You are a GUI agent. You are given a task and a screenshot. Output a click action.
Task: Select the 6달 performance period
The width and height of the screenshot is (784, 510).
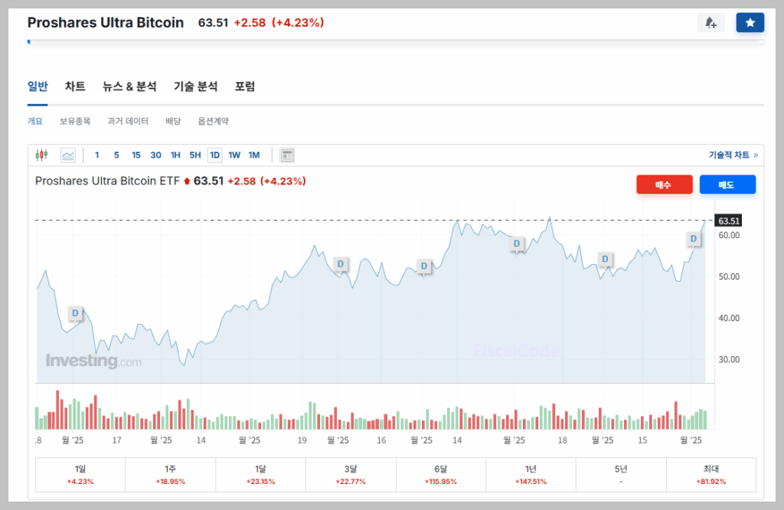pos(440,475)
